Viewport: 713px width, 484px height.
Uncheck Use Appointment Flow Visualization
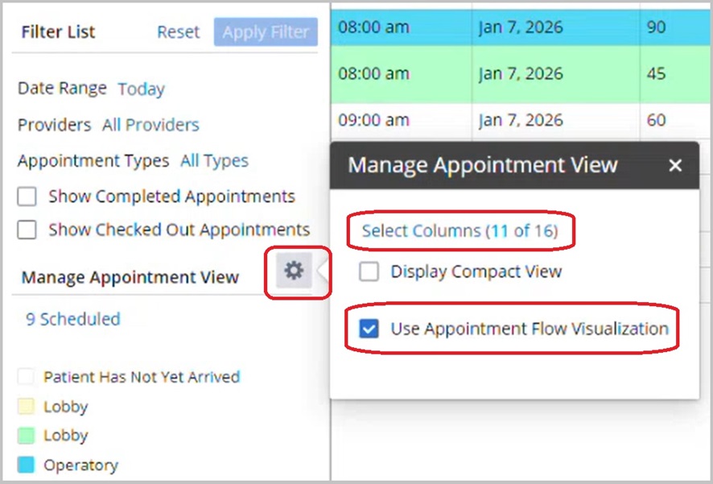(369, 329)
